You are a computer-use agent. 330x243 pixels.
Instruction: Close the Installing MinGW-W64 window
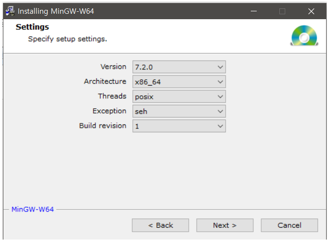(x=311, y=11)
